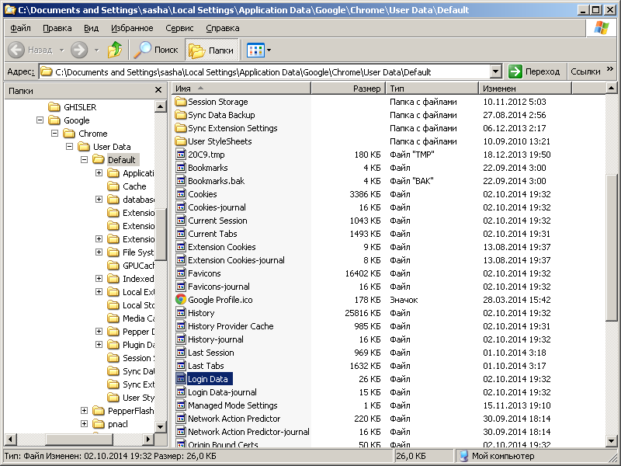Select the Bookmarks file icon

pos(181,167)
